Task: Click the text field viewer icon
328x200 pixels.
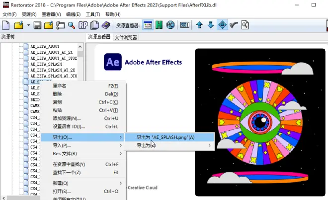Action: click(185, 25)
